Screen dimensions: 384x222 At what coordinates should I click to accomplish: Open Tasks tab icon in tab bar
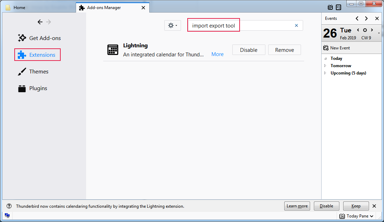[338, 7]
